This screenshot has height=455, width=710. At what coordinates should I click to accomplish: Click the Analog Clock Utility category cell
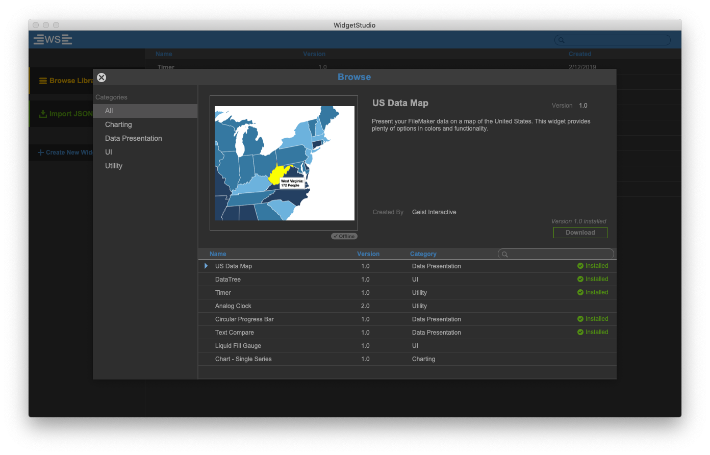pos(419,306)
